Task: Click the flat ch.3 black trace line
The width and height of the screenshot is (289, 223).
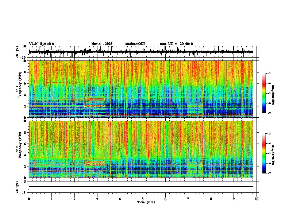Action: coord(141,187)
